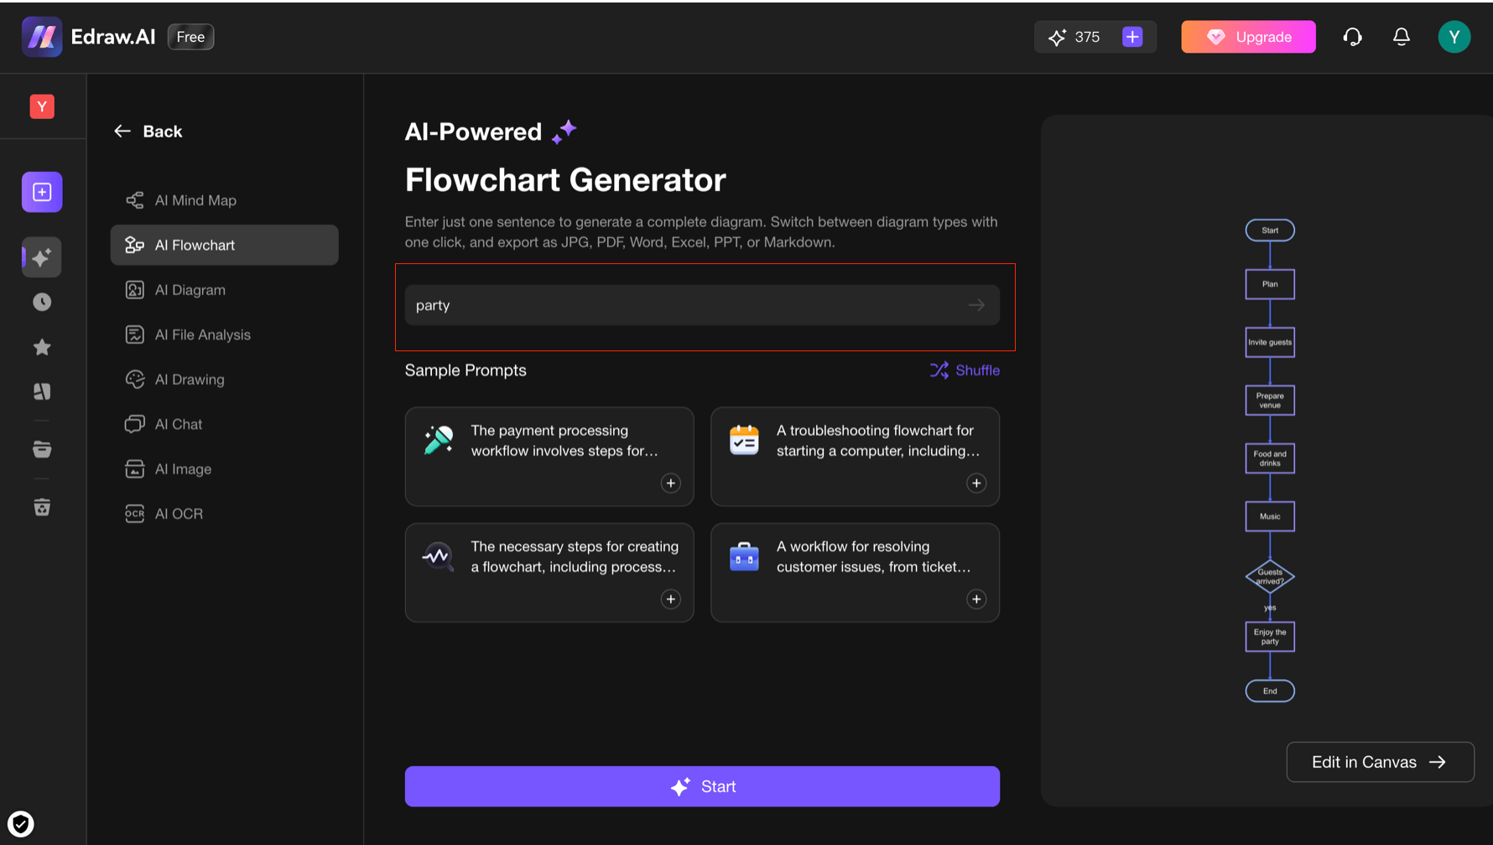This screenshot has width=1493, height=845.
Task: Click the prompt input field containing party
Action: point(702,305)
